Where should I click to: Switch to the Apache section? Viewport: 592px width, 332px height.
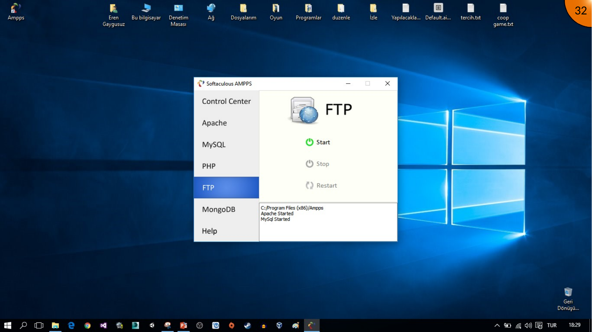coord(227,123)
